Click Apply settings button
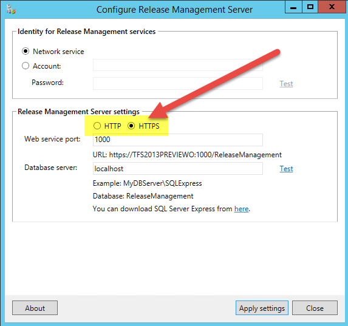348x326 pixels. tap(262, 308)
